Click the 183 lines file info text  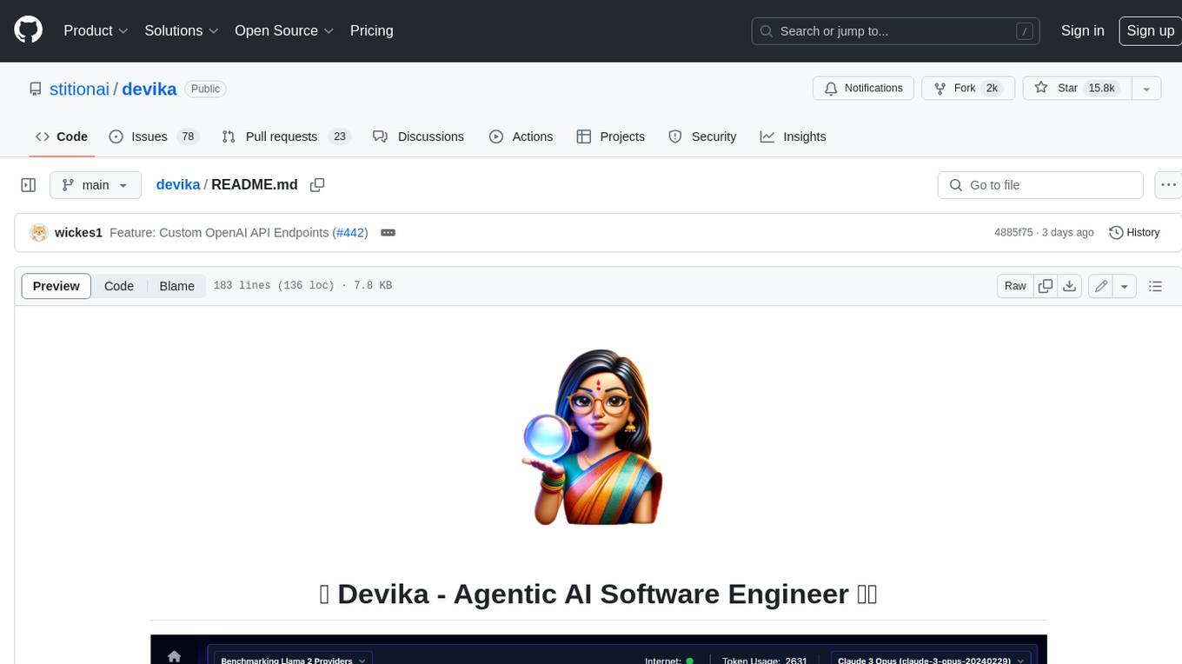click(x=302, y=286)
